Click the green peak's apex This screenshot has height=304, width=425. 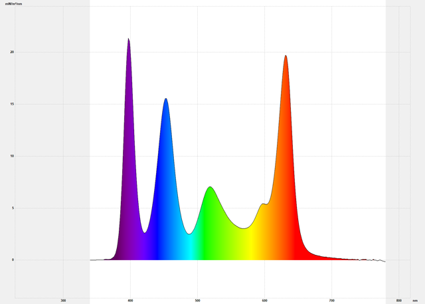point(210,187)
